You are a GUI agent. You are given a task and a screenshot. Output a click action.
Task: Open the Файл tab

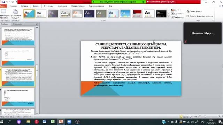coord(3,6)
